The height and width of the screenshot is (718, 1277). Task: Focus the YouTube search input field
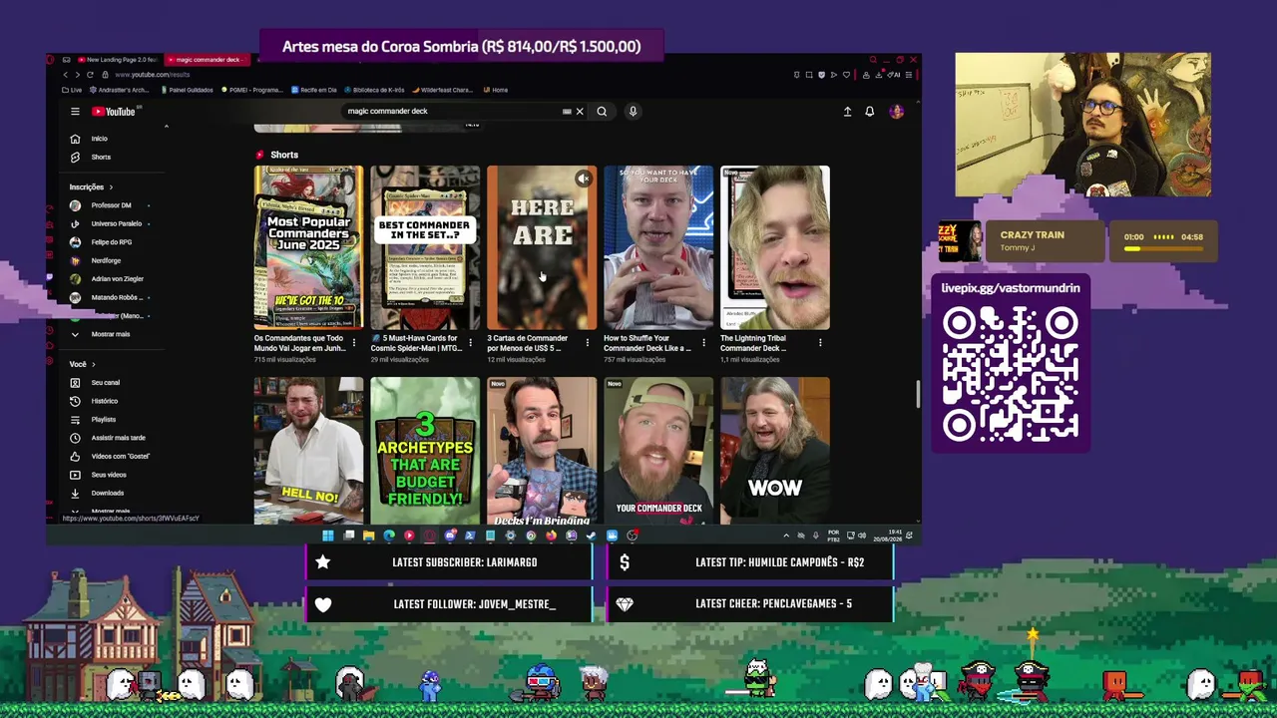tap(451, 112)
